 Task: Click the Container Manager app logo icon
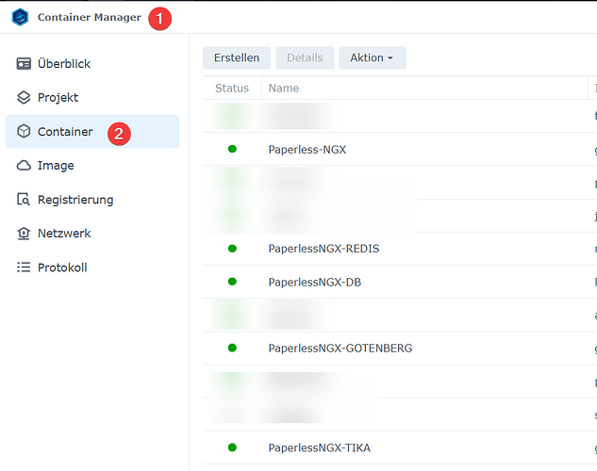20,17
